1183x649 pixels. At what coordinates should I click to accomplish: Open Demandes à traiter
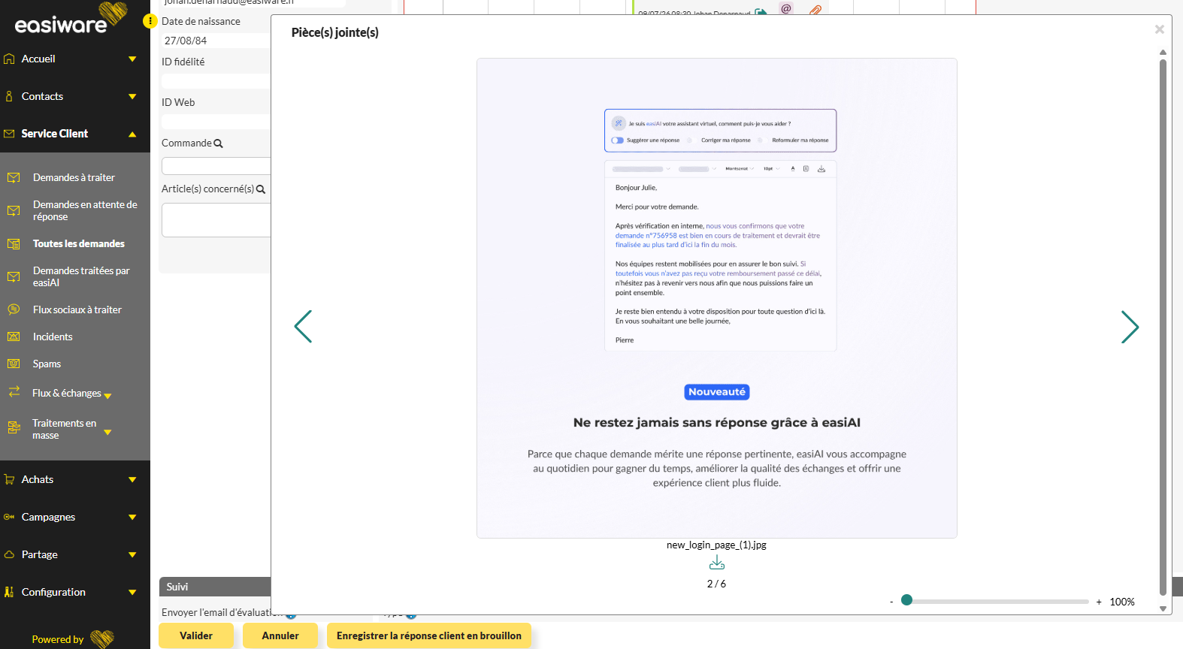coord(75,177)
